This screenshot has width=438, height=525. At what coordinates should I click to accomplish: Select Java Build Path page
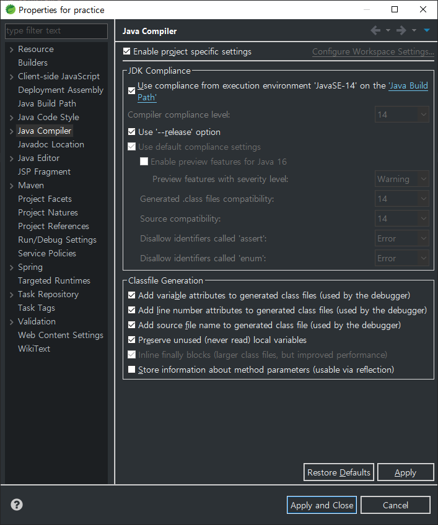point(47,103)
